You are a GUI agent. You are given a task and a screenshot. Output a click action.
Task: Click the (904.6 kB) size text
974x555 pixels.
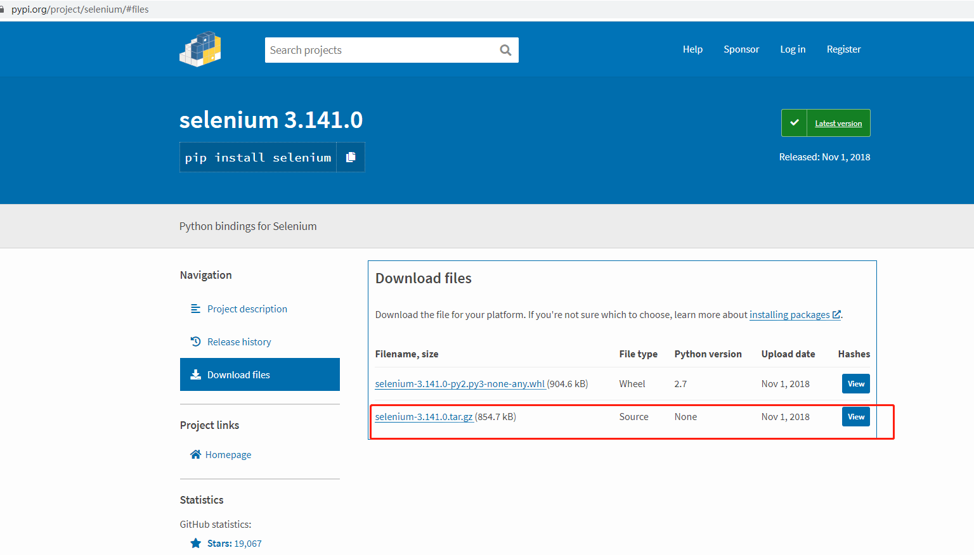click(568, 384)
